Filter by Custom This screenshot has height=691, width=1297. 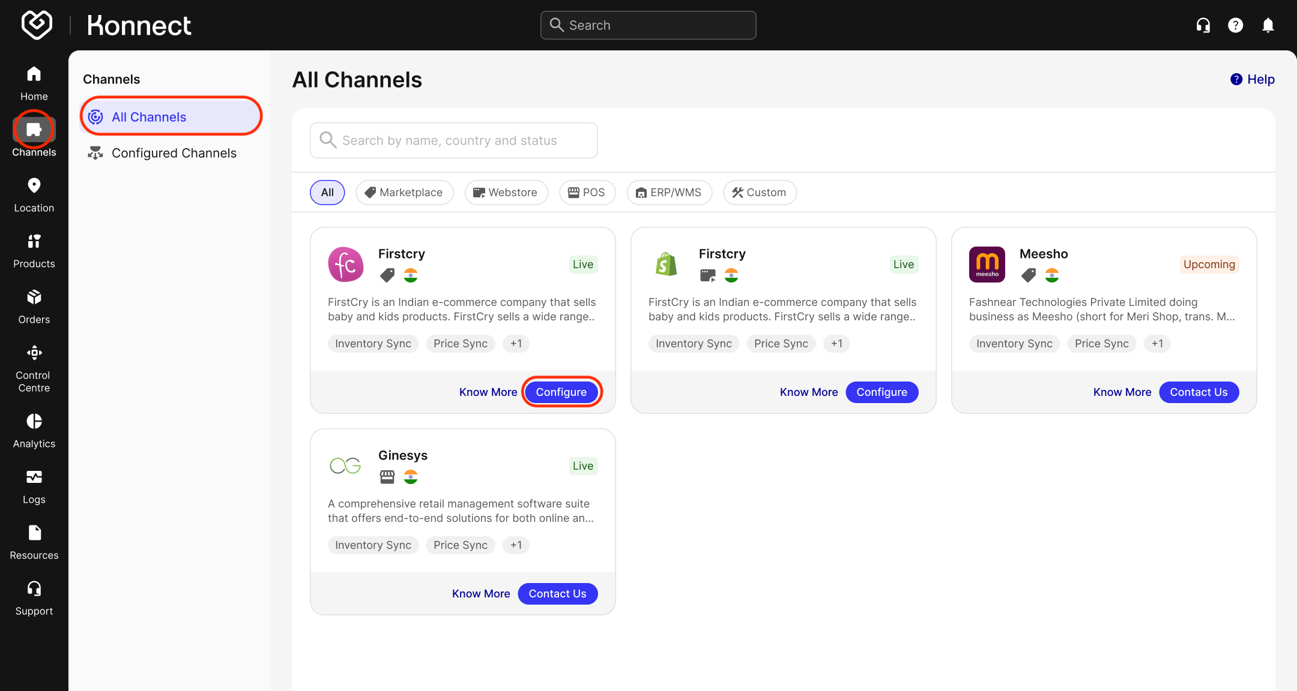[x=760, y=193]
